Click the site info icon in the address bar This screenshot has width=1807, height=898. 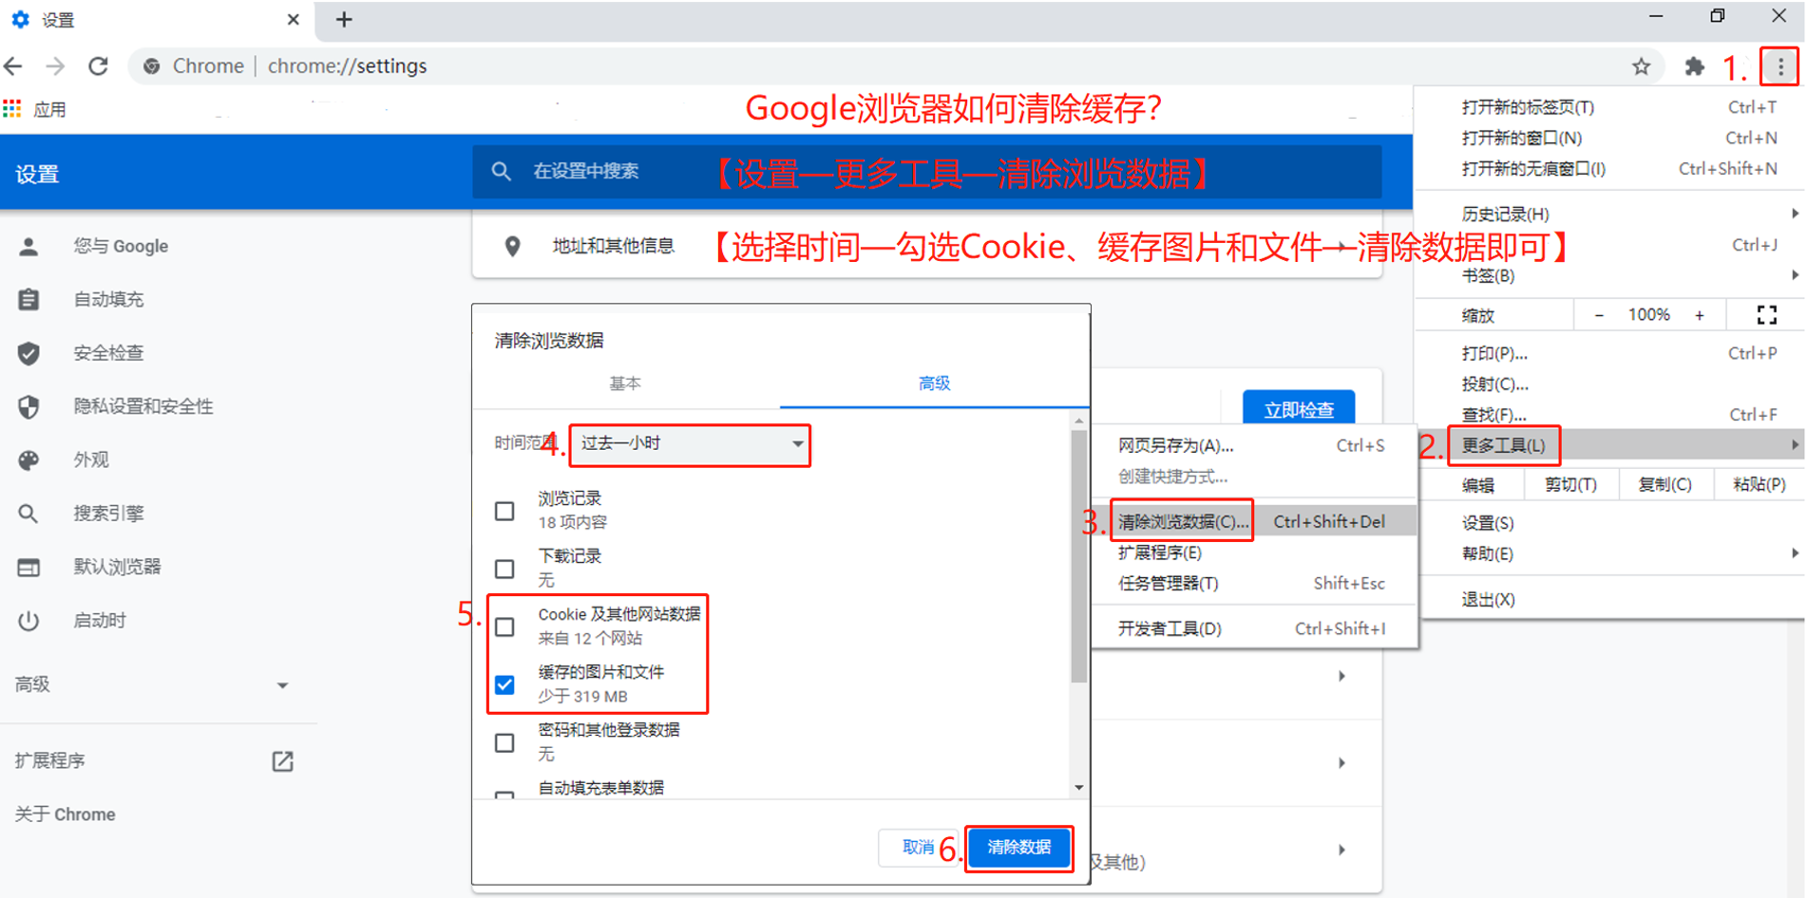click(151, 66)
